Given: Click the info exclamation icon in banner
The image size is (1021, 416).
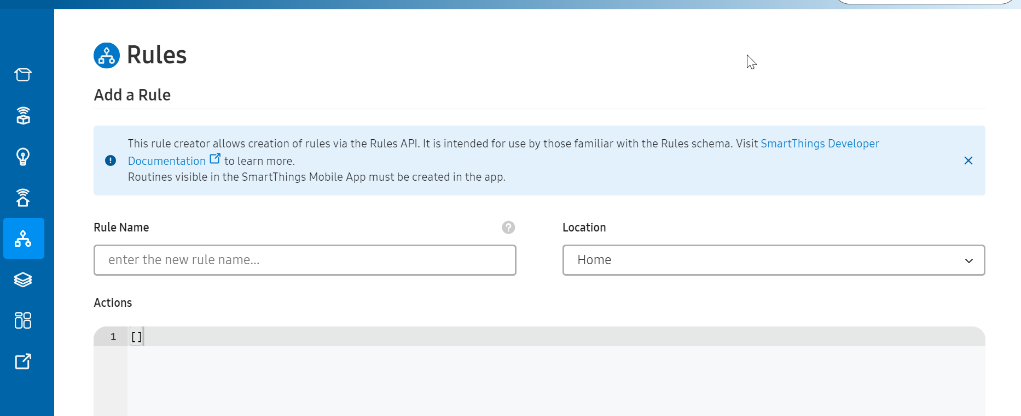Looking at the screenshot, I should click(x=111, y=161).
